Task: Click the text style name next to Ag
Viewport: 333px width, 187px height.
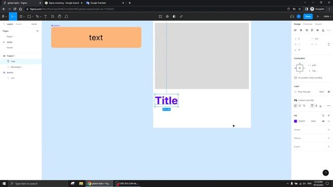Action: click(306, 100)
